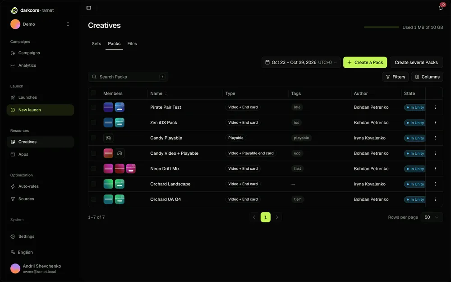Go to the previous page arrow
Screen dimensions: 451x282
pos(254,217)
